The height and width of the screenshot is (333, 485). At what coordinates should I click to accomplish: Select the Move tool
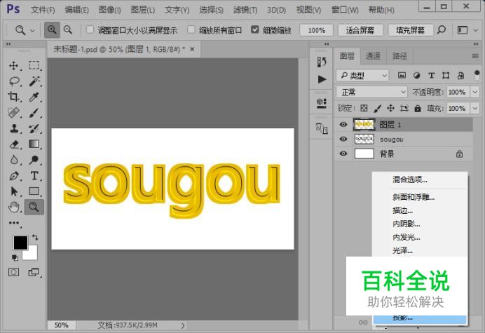[x=13, y=66]
